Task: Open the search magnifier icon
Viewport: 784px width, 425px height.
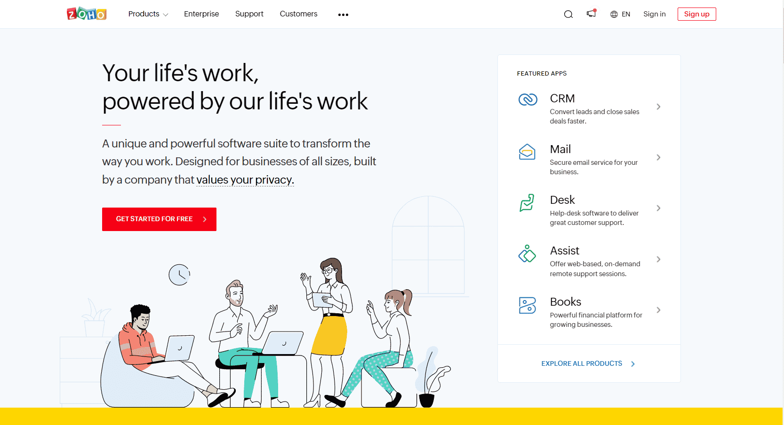Action: click(568, 14)
